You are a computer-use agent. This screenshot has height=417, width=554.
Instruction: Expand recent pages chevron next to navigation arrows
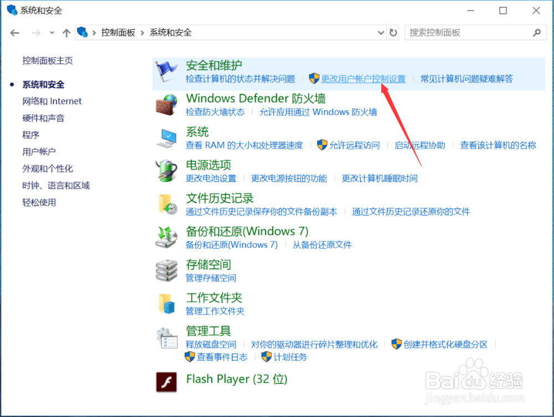[51, 33]
